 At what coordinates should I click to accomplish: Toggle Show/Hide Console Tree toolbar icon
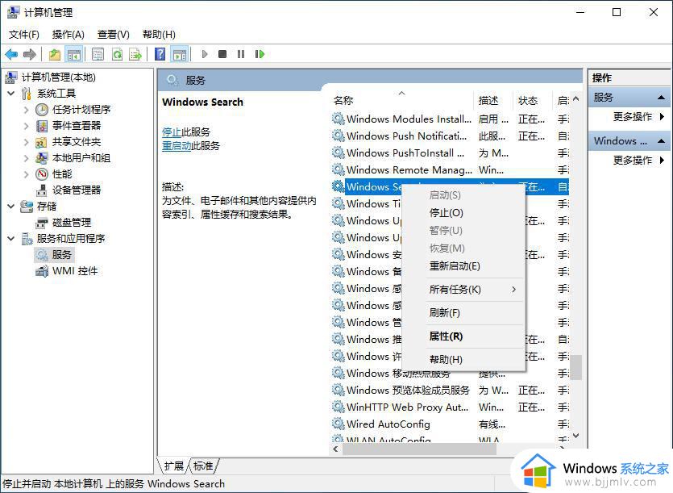[74, 54]
